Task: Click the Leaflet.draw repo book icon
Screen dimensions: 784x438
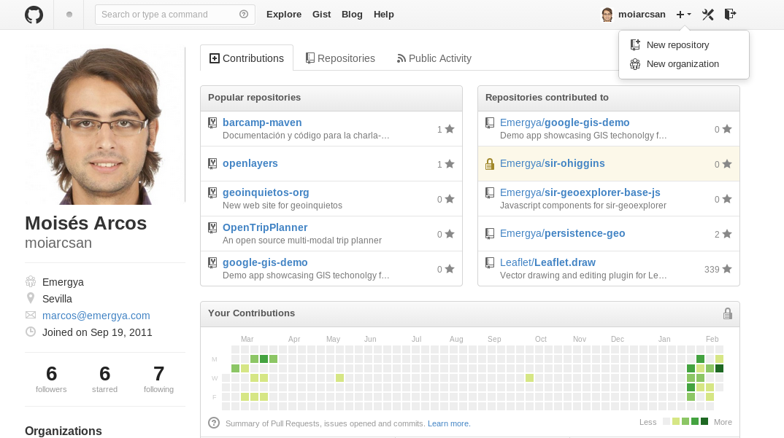Action: (x=490, y=262)
